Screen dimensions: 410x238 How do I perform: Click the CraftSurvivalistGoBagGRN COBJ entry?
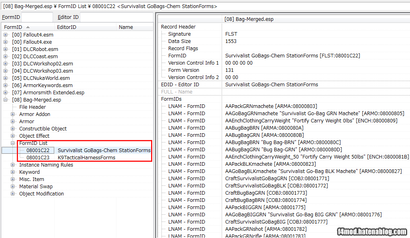click(x=277, y=179)
